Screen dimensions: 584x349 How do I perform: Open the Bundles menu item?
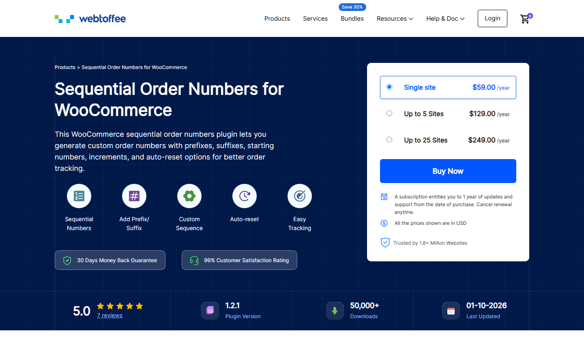[x=352, y=19]
